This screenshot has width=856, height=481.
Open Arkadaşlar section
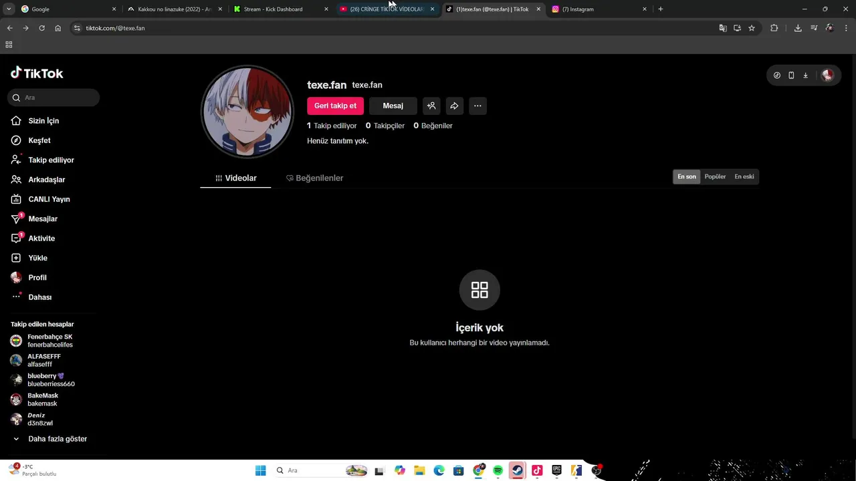46,180
